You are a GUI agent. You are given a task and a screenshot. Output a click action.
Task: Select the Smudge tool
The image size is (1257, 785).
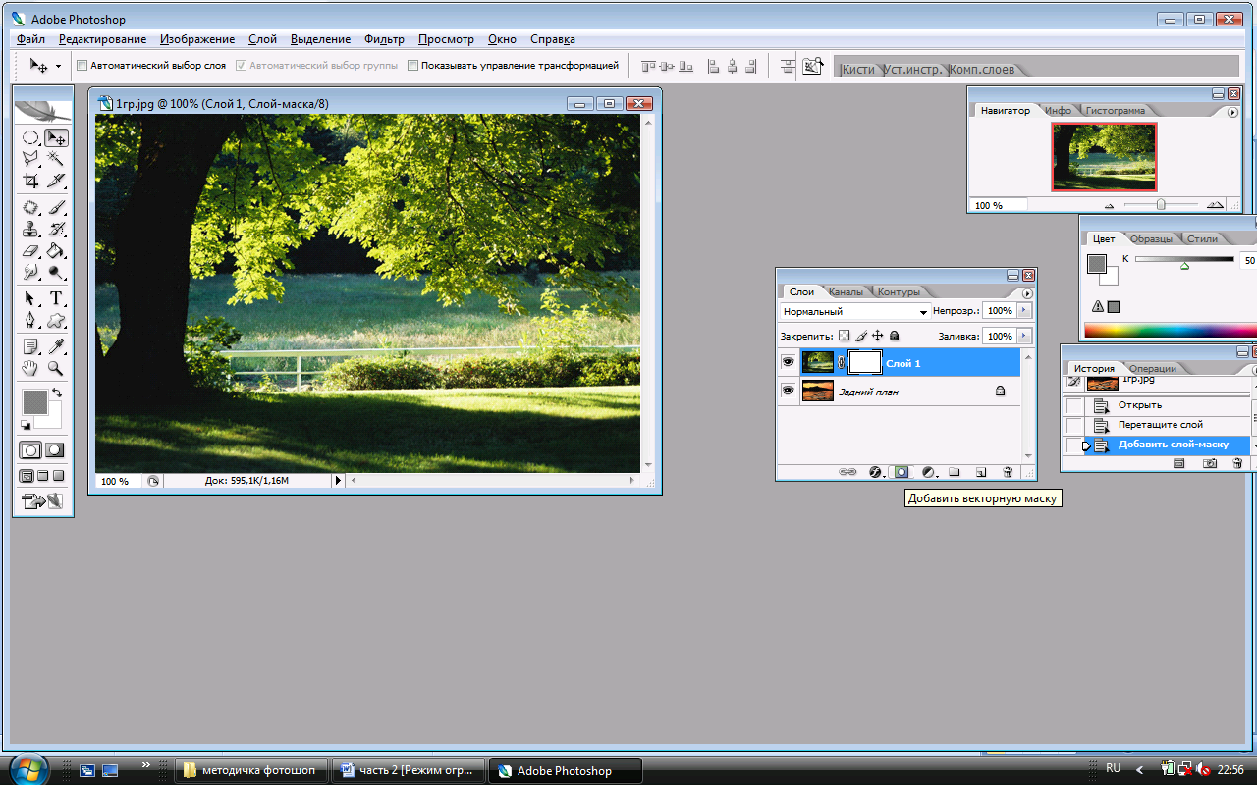[x=30, y=272]
